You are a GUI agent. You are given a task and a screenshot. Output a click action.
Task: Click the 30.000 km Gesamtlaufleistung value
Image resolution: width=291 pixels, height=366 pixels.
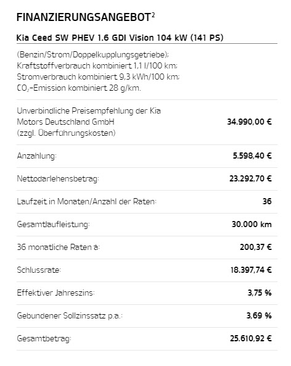(252, 224)
